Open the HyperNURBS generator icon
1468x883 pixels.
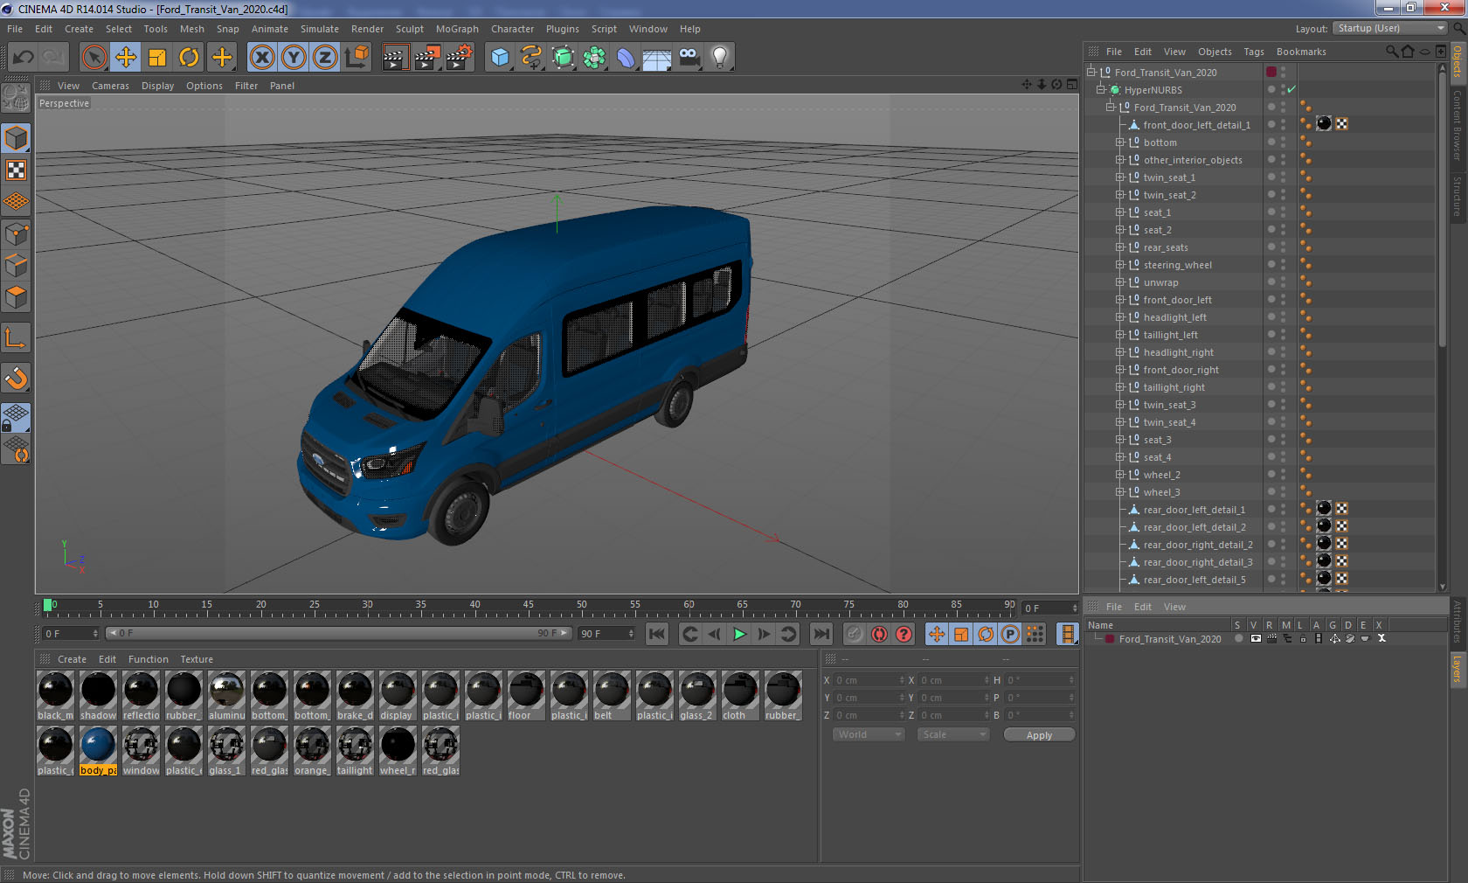coord(563,58)
